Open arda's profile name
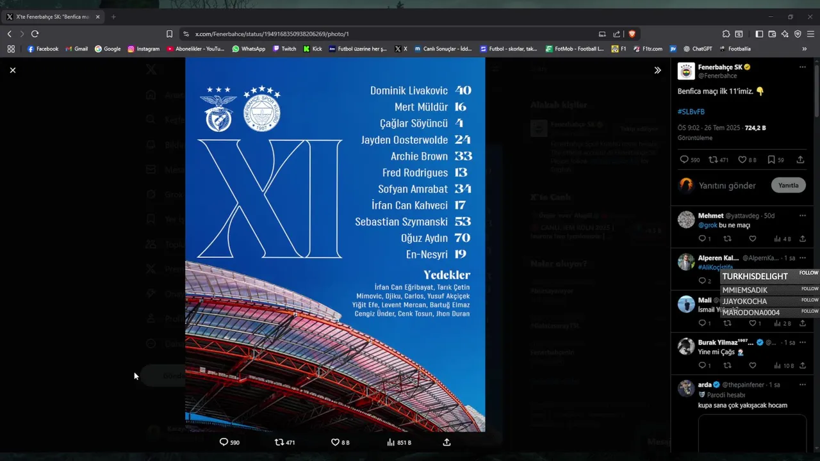This screenshot has width=820, height=461. pos(705,385)
